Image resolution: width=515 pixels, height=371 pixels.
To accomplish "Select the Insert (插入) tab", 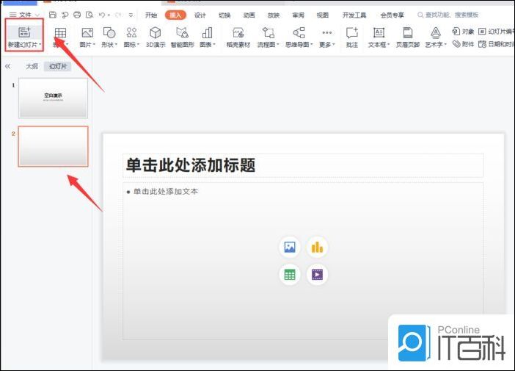I will [x=175, y=15].
